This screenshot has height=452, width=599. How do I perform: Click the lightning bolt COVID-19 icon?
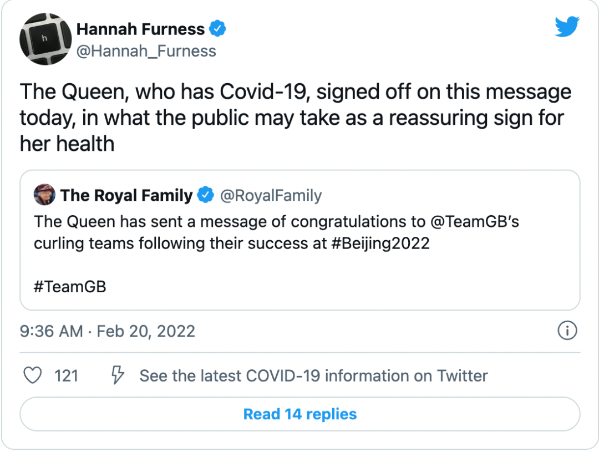[x=118, y=375]
